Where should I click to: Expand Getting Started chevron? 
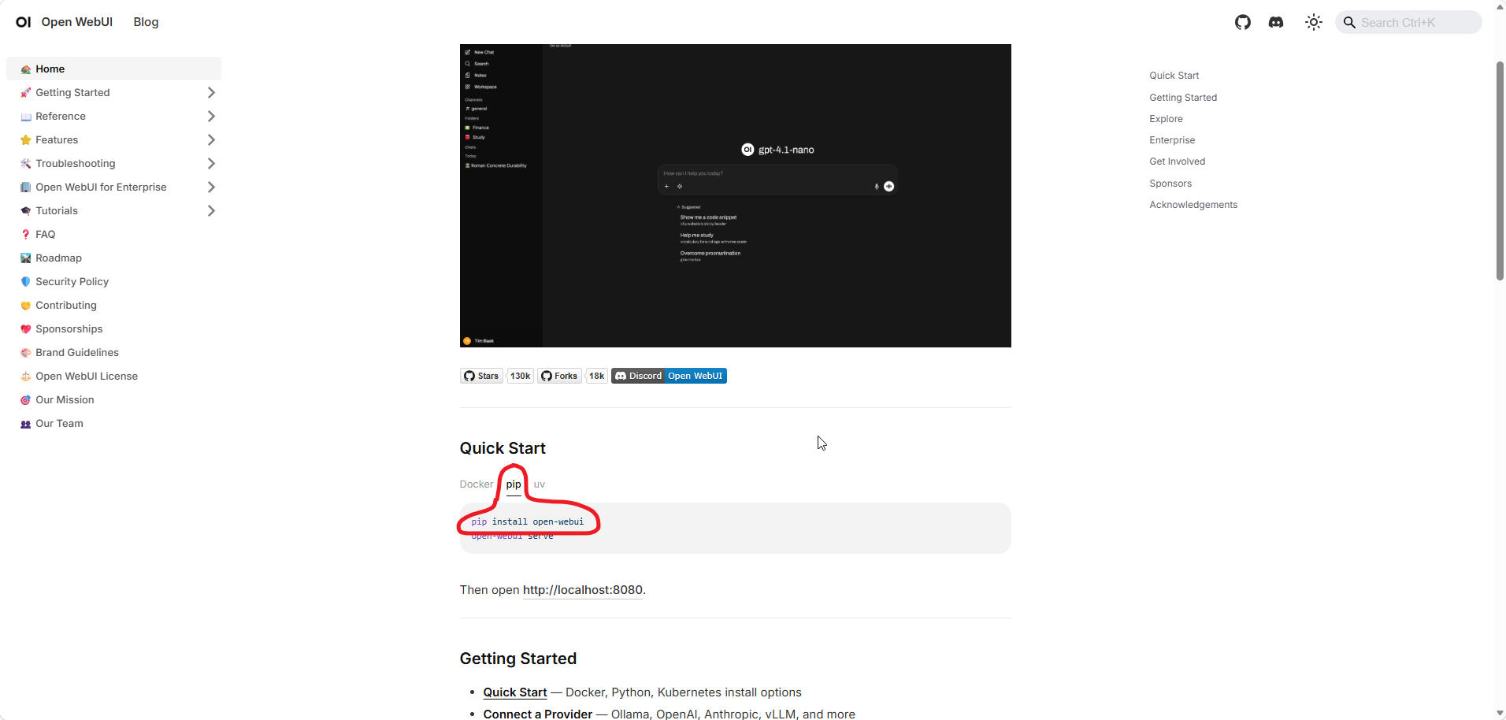211,92
